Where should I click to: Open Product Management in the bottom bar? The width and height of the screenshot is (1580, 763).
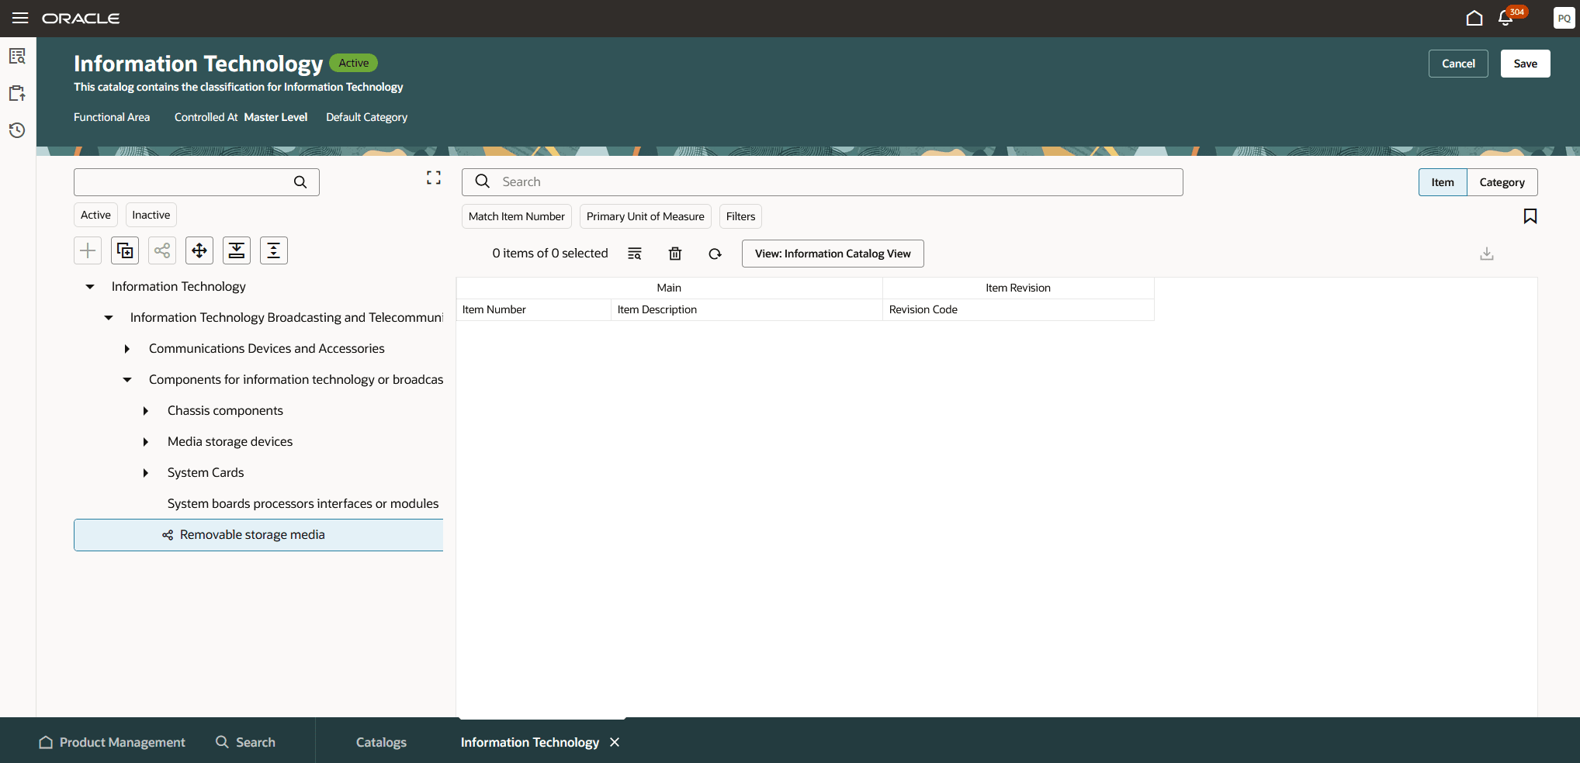coord(112,742)
